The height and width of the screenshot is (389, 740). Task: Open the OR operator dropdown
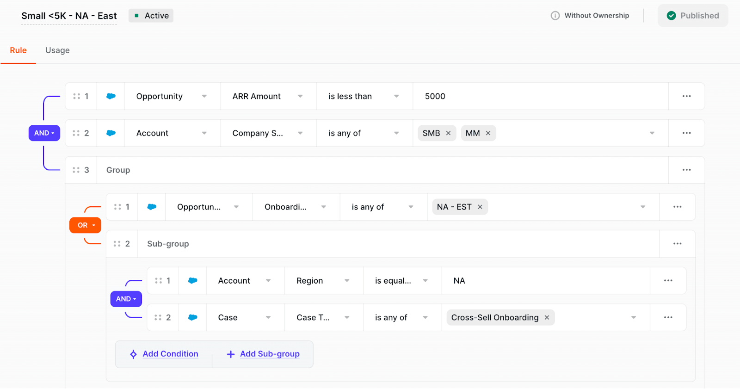[x=85, y=225]
